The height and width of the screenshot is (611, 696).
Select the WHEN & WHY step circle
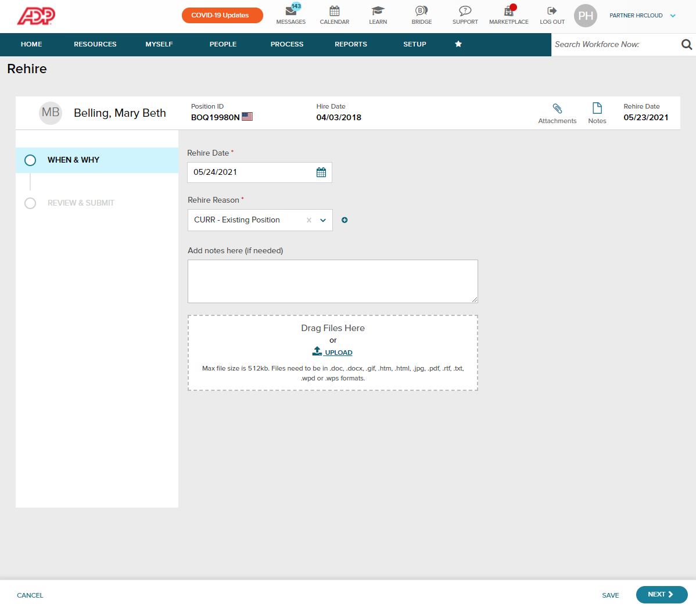(30, 160)
